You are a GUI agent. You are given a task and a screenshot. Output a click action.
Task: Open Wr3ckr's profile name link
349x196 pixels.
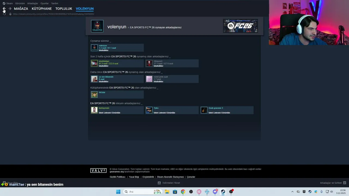[x=102, y=92]
